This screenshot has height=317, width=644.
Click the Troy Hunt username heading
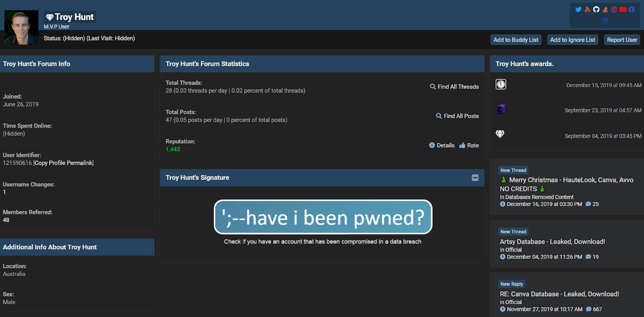(74, 17)
